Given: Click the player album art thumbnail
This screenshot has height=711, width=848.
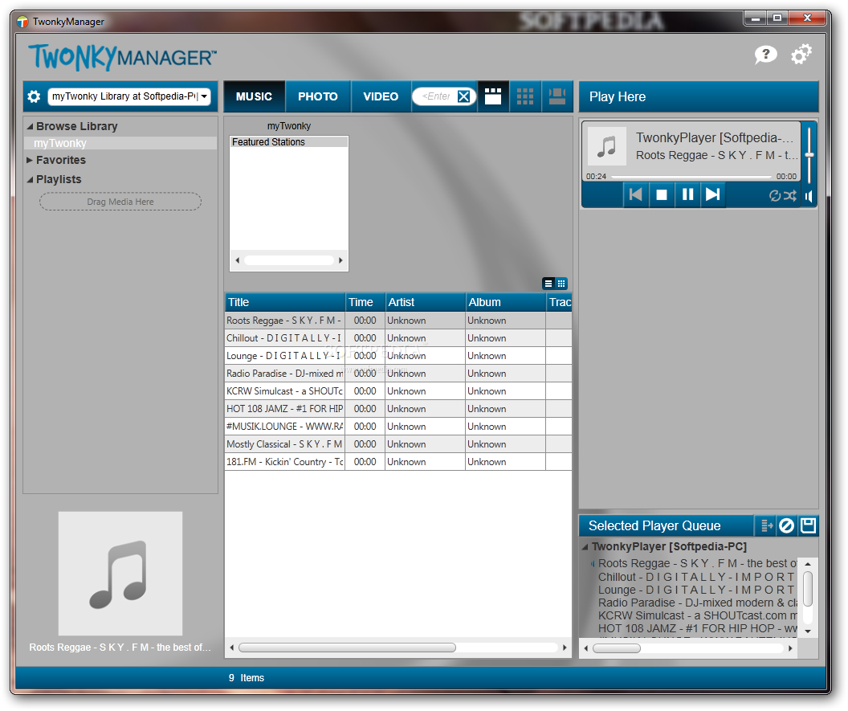Looking at the screenshot, I should click(607, 146).
